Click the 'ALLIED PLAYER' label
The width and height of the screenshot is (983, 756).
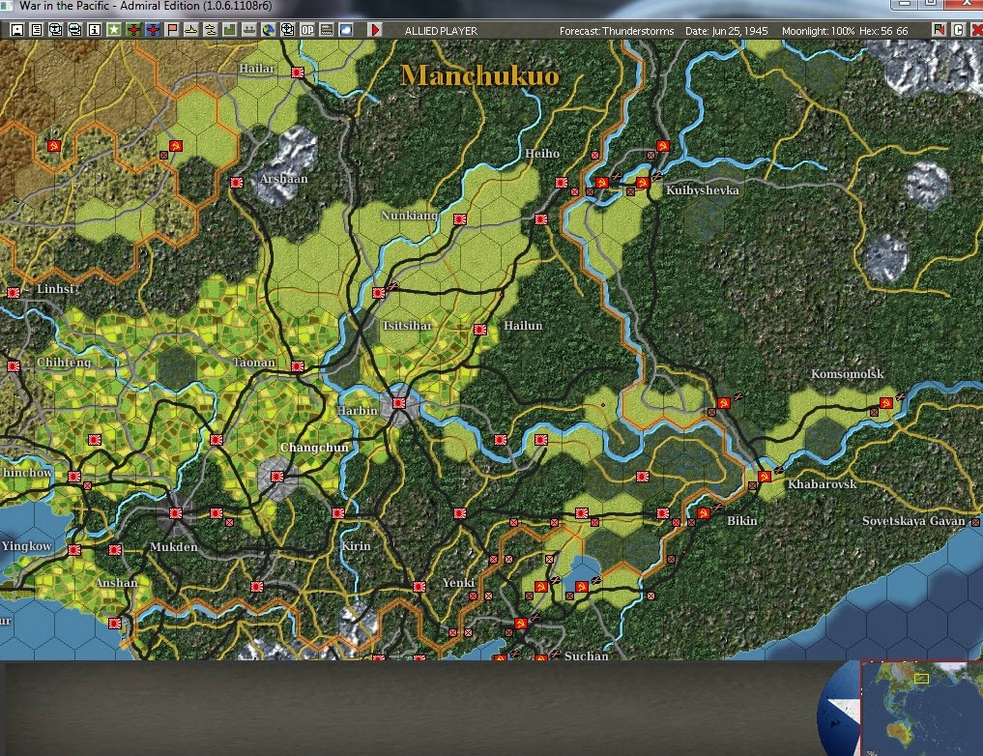click(441, 31)
